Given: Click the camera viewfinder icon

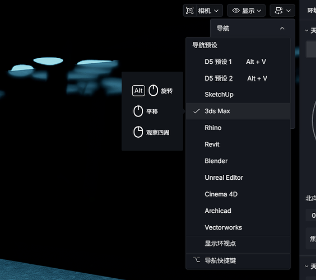Looking at the screenshot, I should pos(189,11).
